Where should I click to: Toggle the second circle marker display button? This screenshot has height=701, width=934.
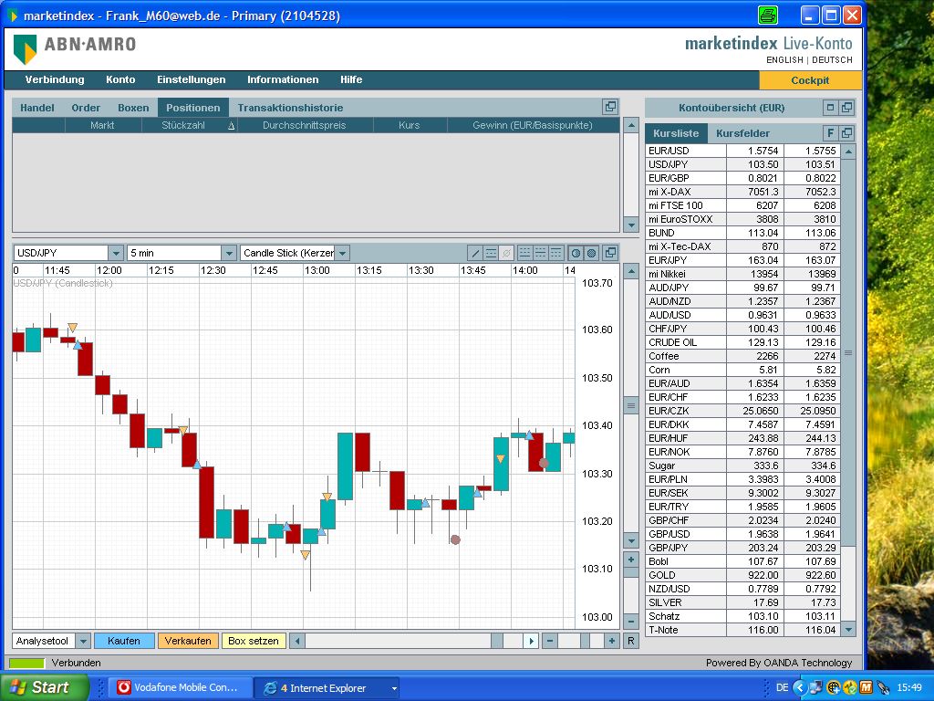[x=591, y=253]
